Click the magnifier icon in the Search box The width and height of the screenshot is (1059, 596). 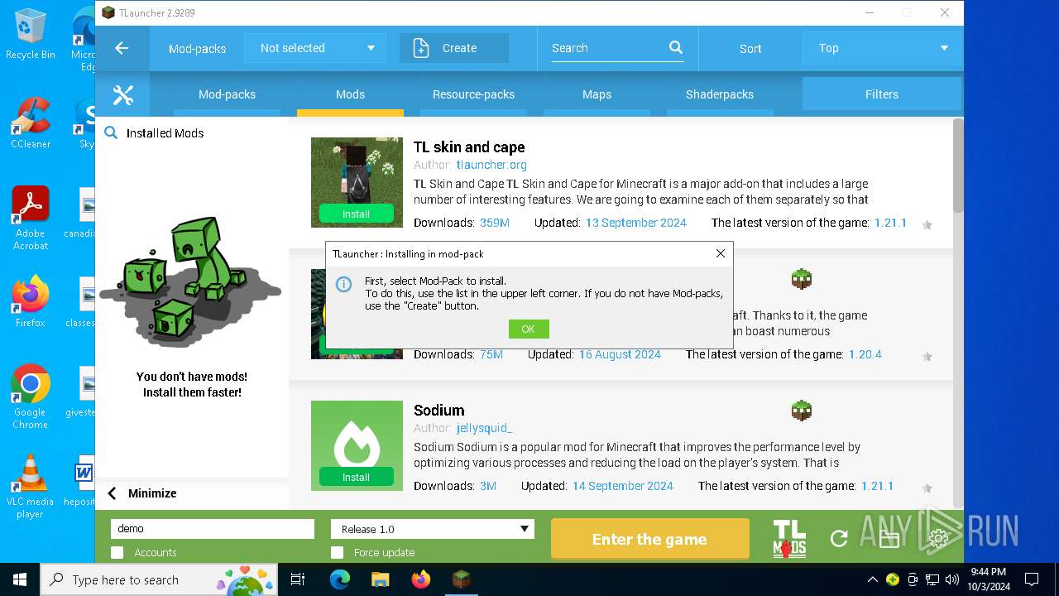(676, 48)
